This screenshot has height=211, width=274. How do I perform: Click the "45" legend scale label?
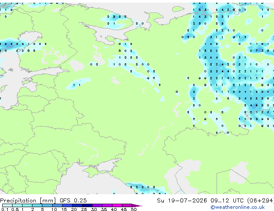point(124,209)
